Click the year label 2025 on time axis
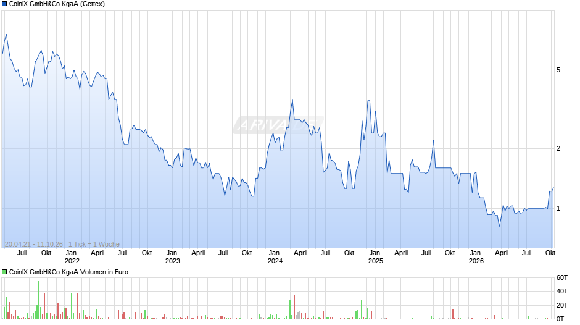 [x=375, y=261]
